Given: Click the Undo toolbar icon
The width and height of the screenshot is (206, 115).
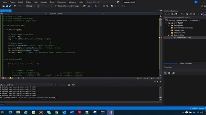Looking at the screenshot, I should point(15,6).
